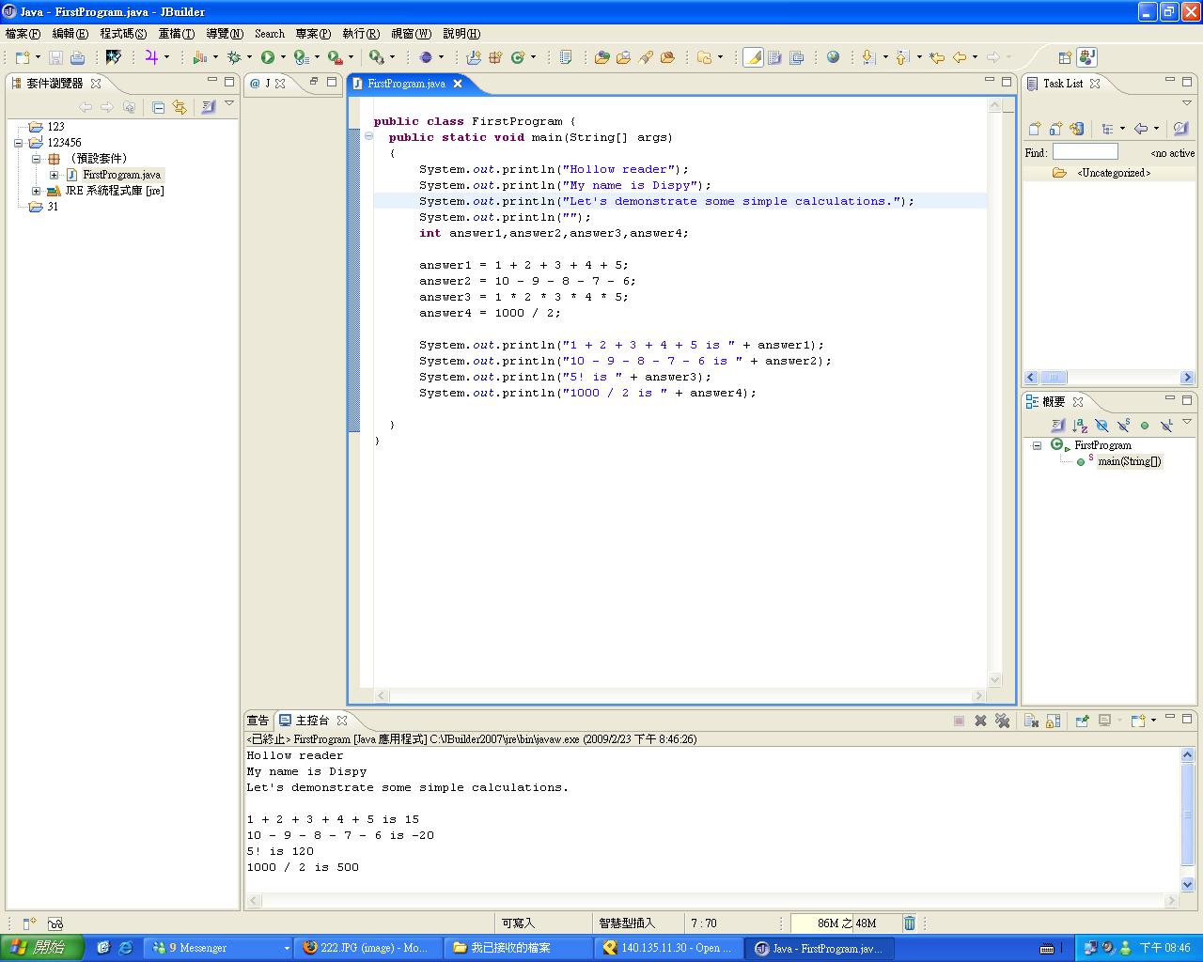The height and width of the screenshot is (962, 1203).
Task: Open the Debug button dropdown arrow
Action: 249,57
